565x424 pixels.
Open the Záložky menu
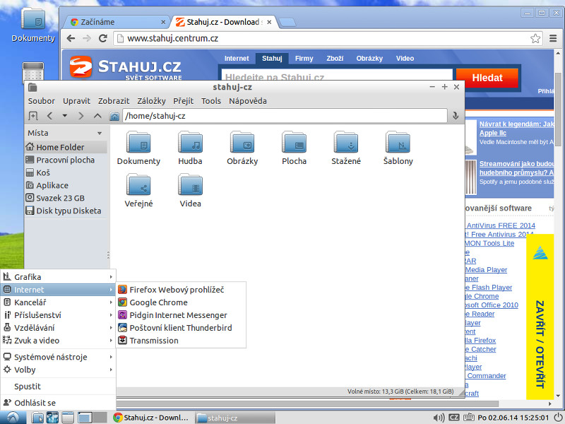(x=151, y=101)
